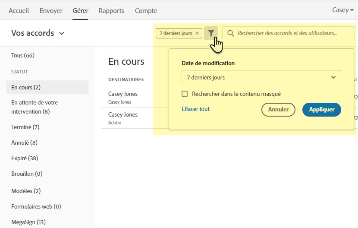
Task: Filter by Annulé (8)
Action: 24,142
